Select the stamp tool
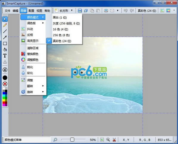The height and width of the screenshot is (144, 178). 5,62
